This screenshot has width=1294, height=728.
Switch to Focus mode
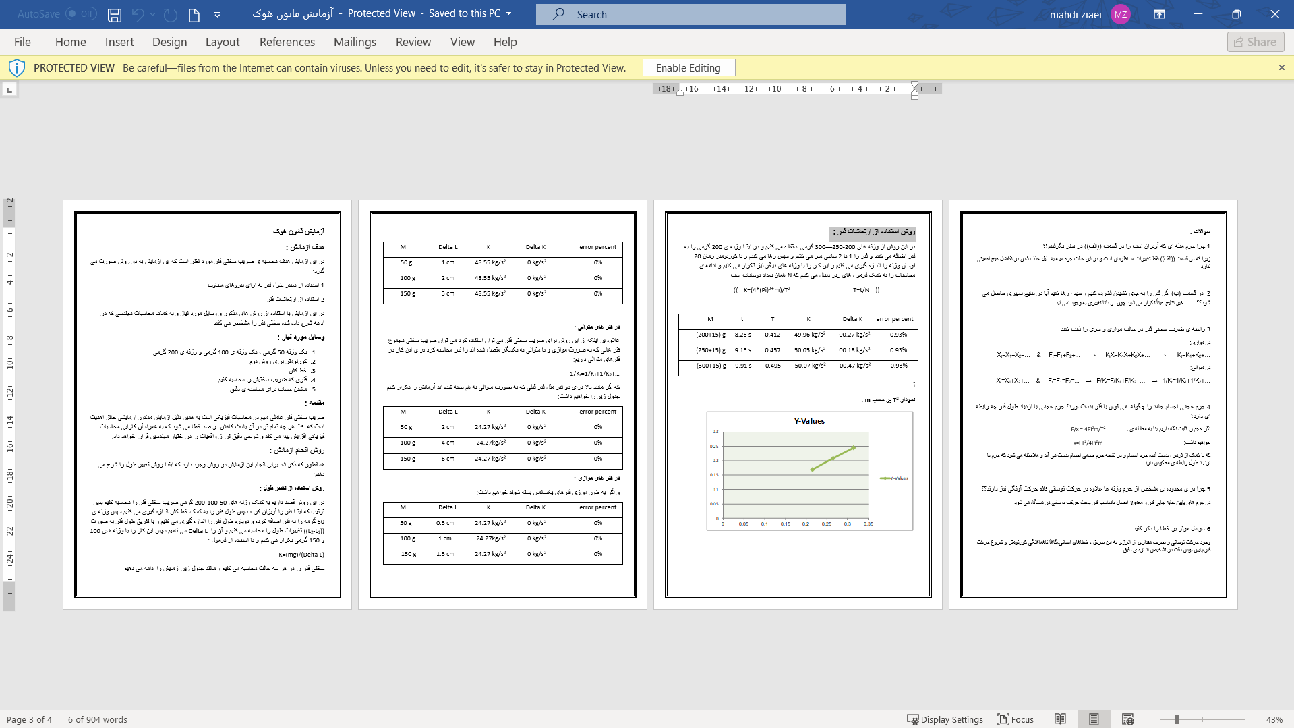tap(1016, 719)
